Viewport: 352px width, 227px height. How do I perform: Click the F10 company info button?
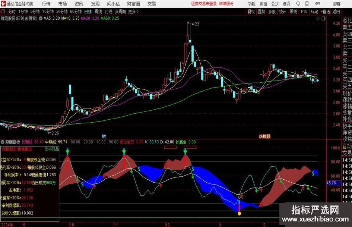[304, 12]
